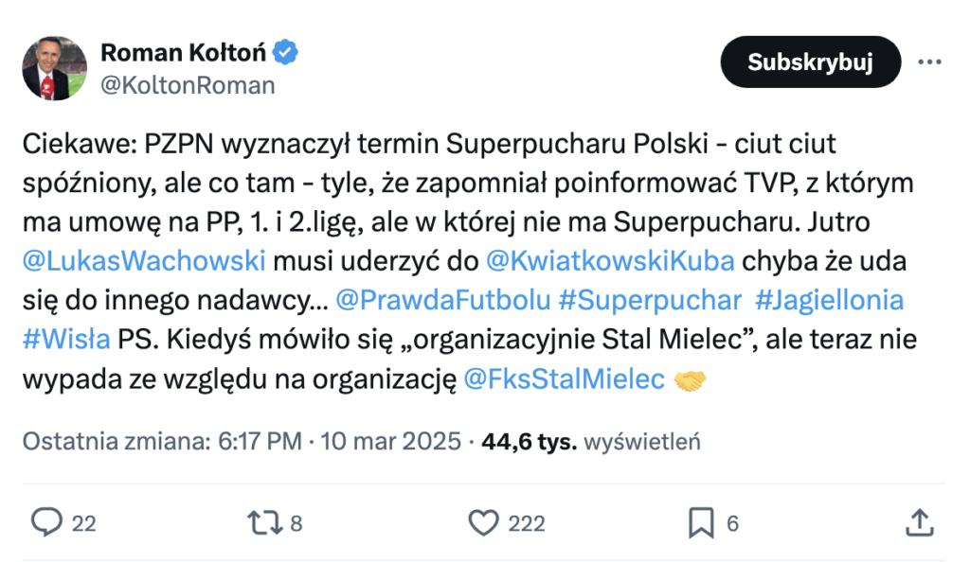Screen dimensions: 970x562
Task: Visit the @FksStalMielec mention
Action: click(564, 379)
